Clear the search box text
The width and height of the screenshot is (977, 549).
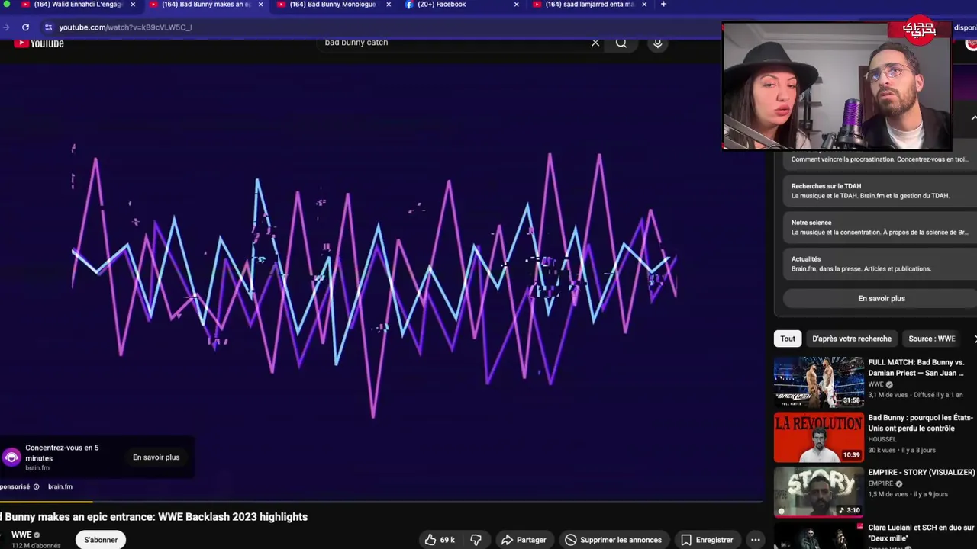click(595, 43)
